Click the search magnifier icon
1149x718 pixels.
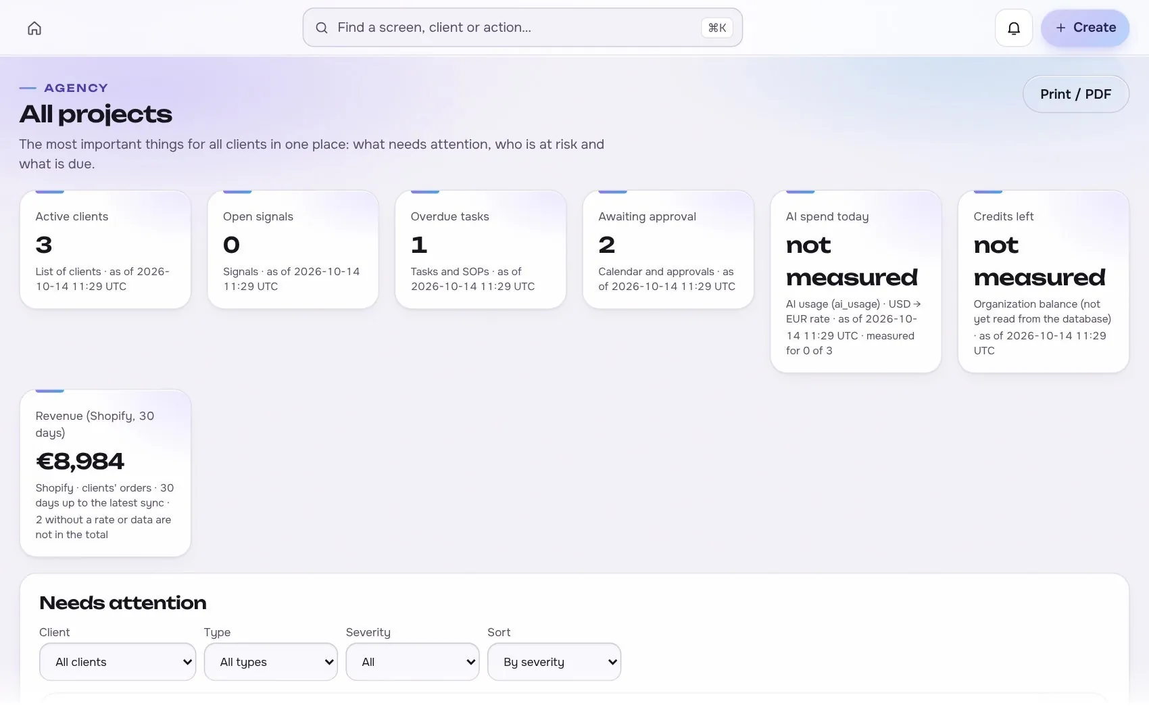pyautogui.click(x=322, y=28)
